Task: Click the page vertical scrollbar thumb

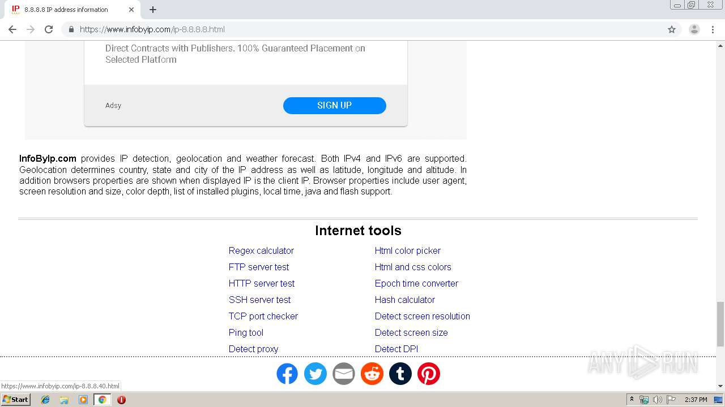Action: tap(720, 324)
